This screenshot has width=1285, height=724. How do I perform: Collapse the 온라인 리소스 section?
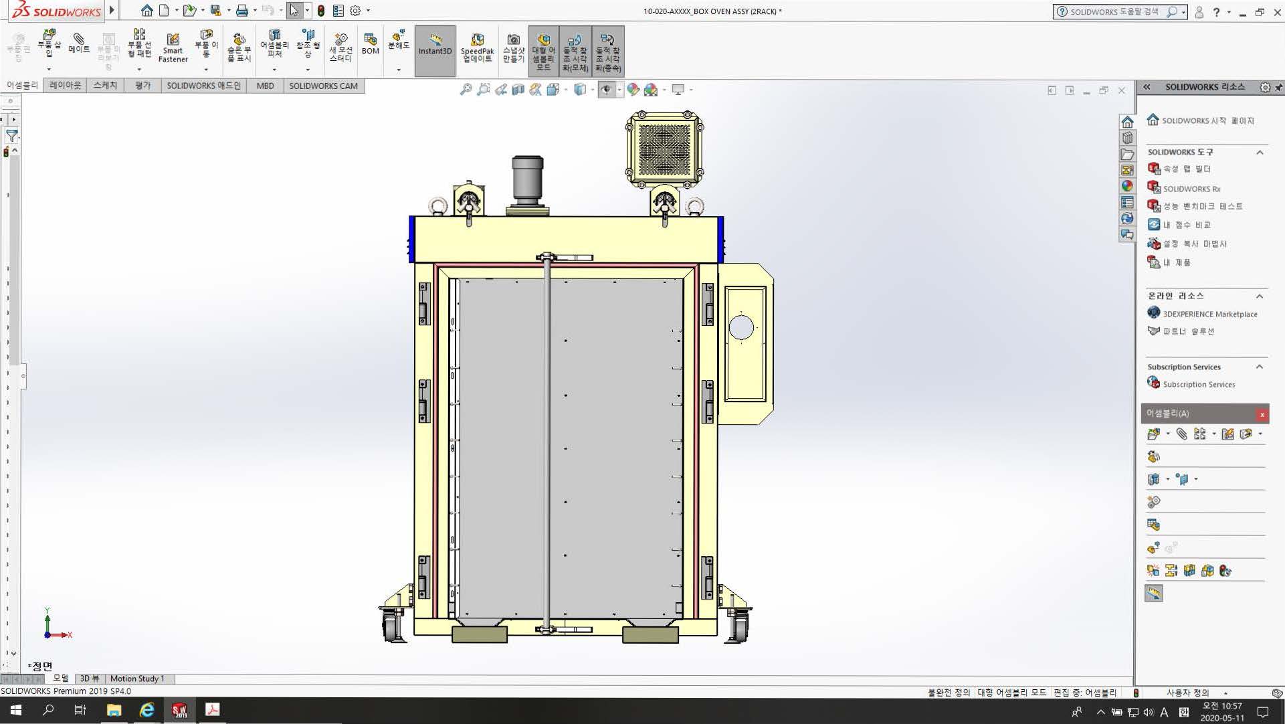[1260, 296]
